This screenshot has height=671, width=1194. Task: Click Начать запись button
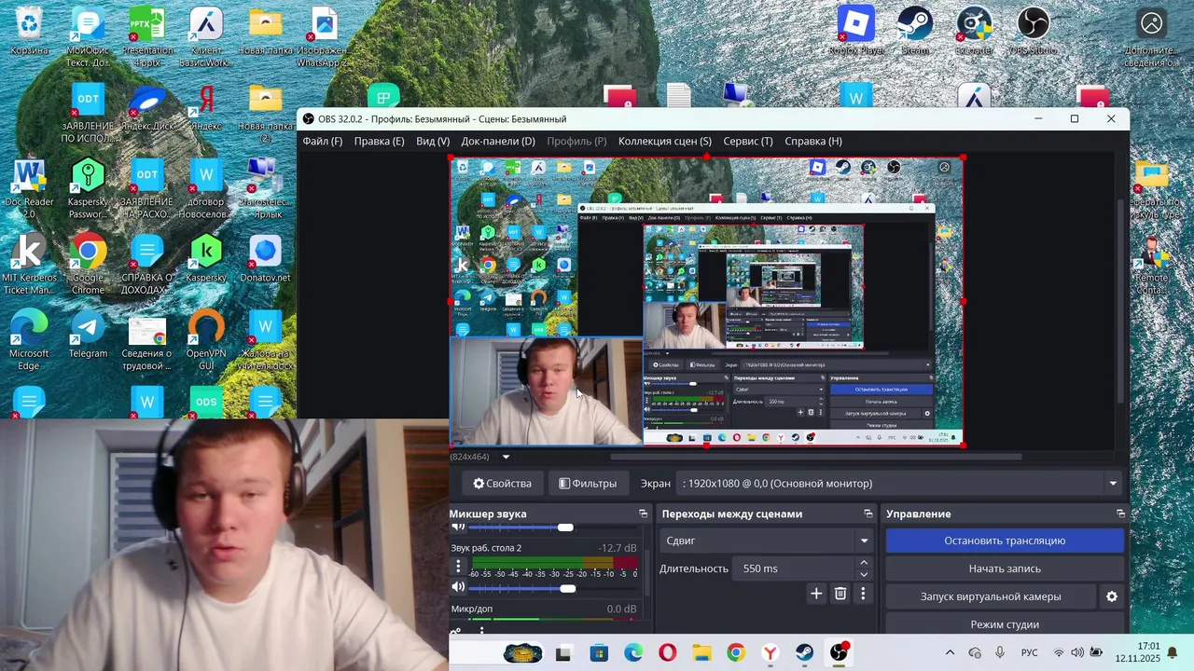1005,568
